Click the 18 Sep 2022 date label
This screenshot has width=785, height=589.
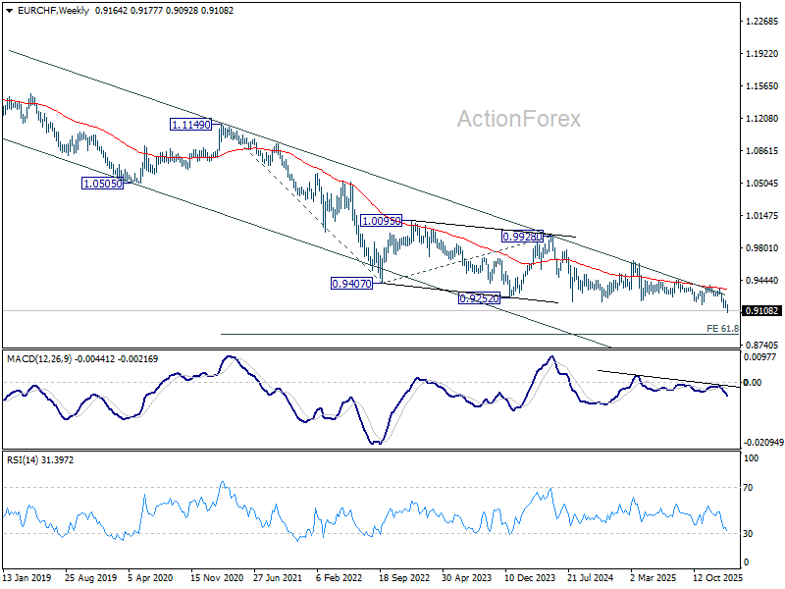(x=404, y=578)
